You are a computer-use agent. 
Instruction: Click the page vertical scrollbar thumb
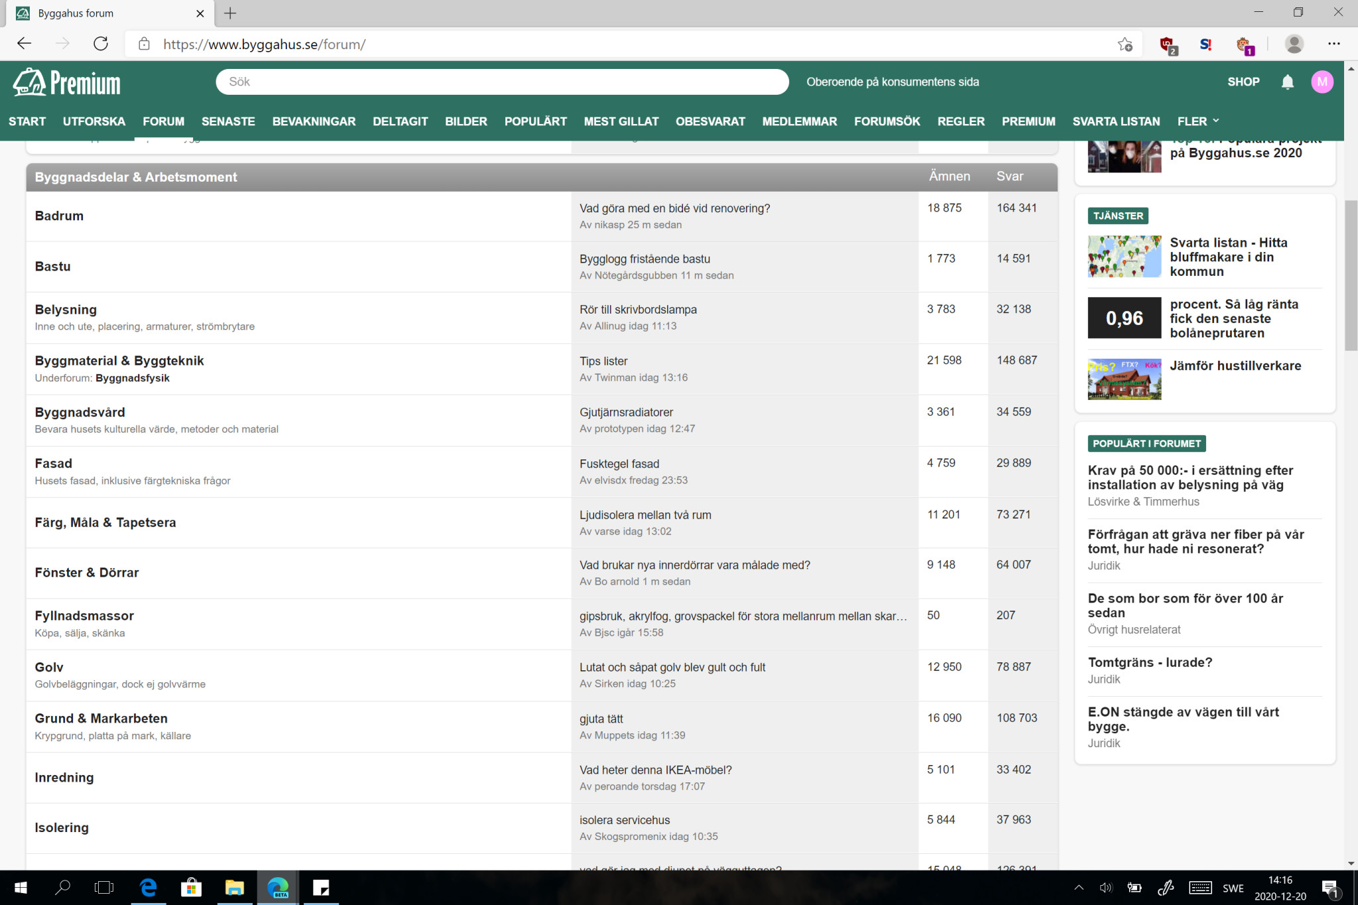click(x=1351, y=275)
